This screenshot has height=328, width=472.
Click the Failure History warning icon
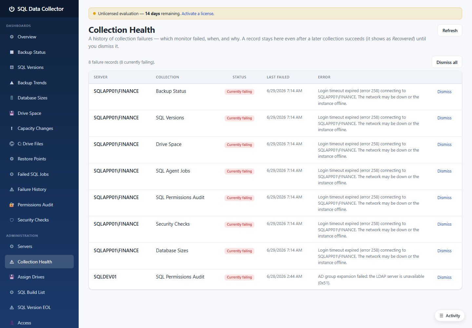12,189
